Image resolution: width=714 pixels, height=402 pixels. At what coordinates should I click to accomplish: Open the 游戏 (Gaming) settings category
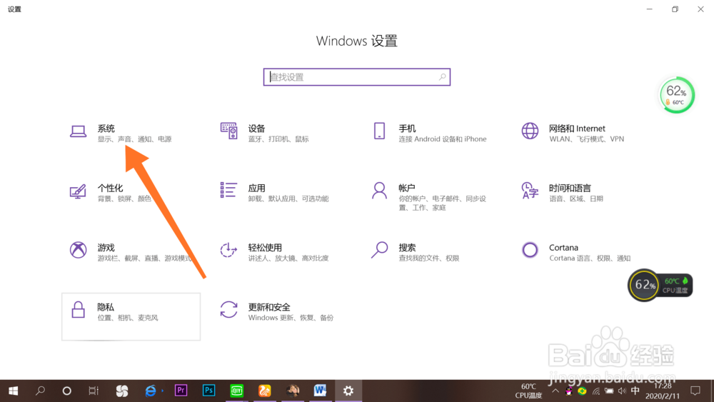(x=131, y=252)
